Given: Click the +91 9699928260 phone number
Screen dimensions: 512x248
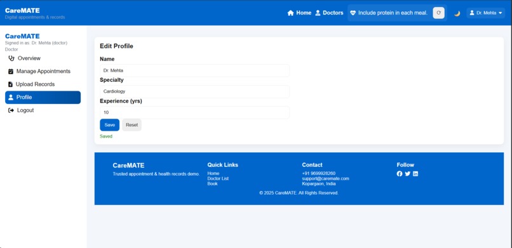Looking at the screenshot, I should tap(319, 173).
